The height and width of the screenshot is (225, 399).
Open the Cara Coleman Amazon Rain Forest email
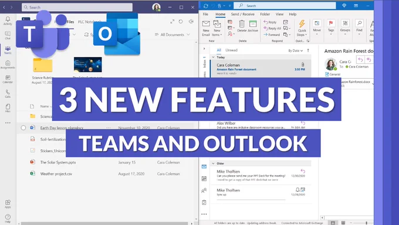pyautogui.click(x=261, y=69)
